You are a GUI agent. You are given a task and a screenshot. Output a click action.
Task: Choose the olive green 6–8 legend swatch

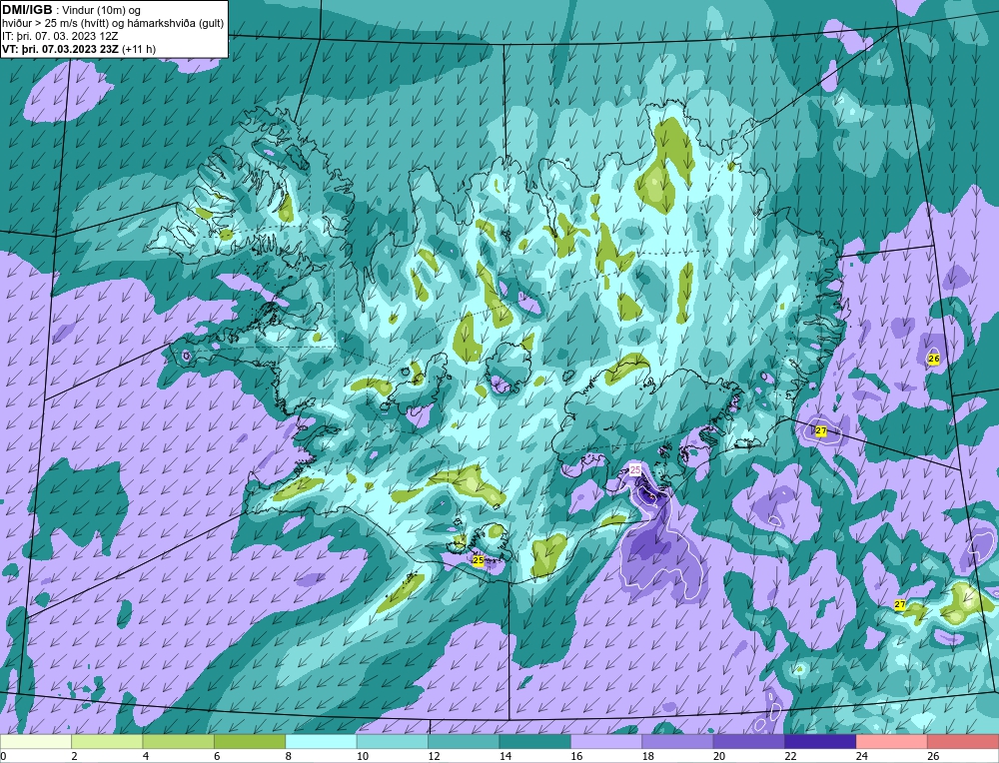(250, 742)
